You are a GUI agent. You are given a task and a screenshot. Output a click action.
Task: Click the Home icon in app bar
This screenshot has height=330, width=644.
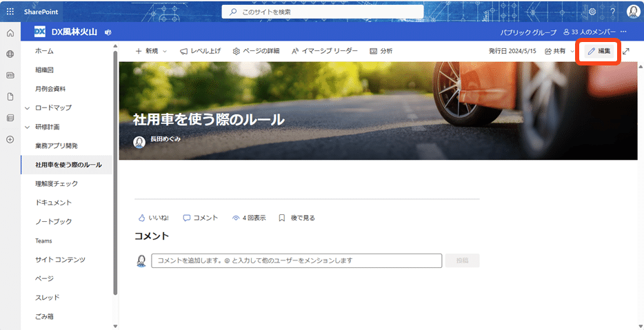click(10, 33)
